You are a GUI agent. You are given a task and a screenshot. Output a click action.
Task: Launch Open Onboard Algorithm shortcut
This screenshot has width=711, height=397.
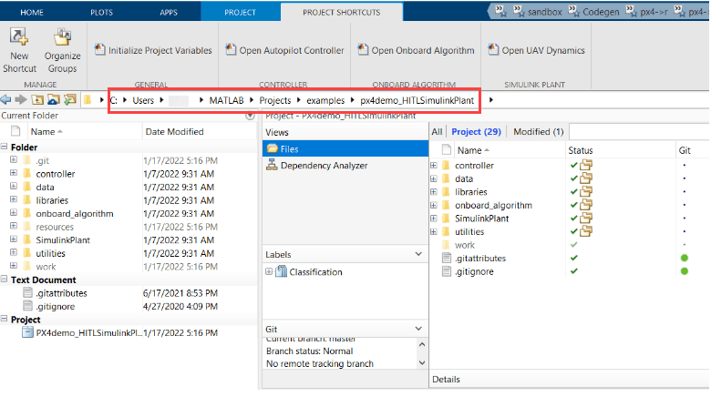(416, 50)
